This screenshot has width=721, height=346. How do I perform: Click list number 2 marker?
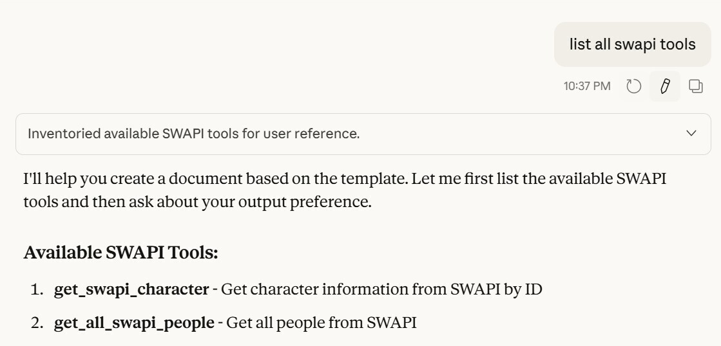click(x=37, y=322)
